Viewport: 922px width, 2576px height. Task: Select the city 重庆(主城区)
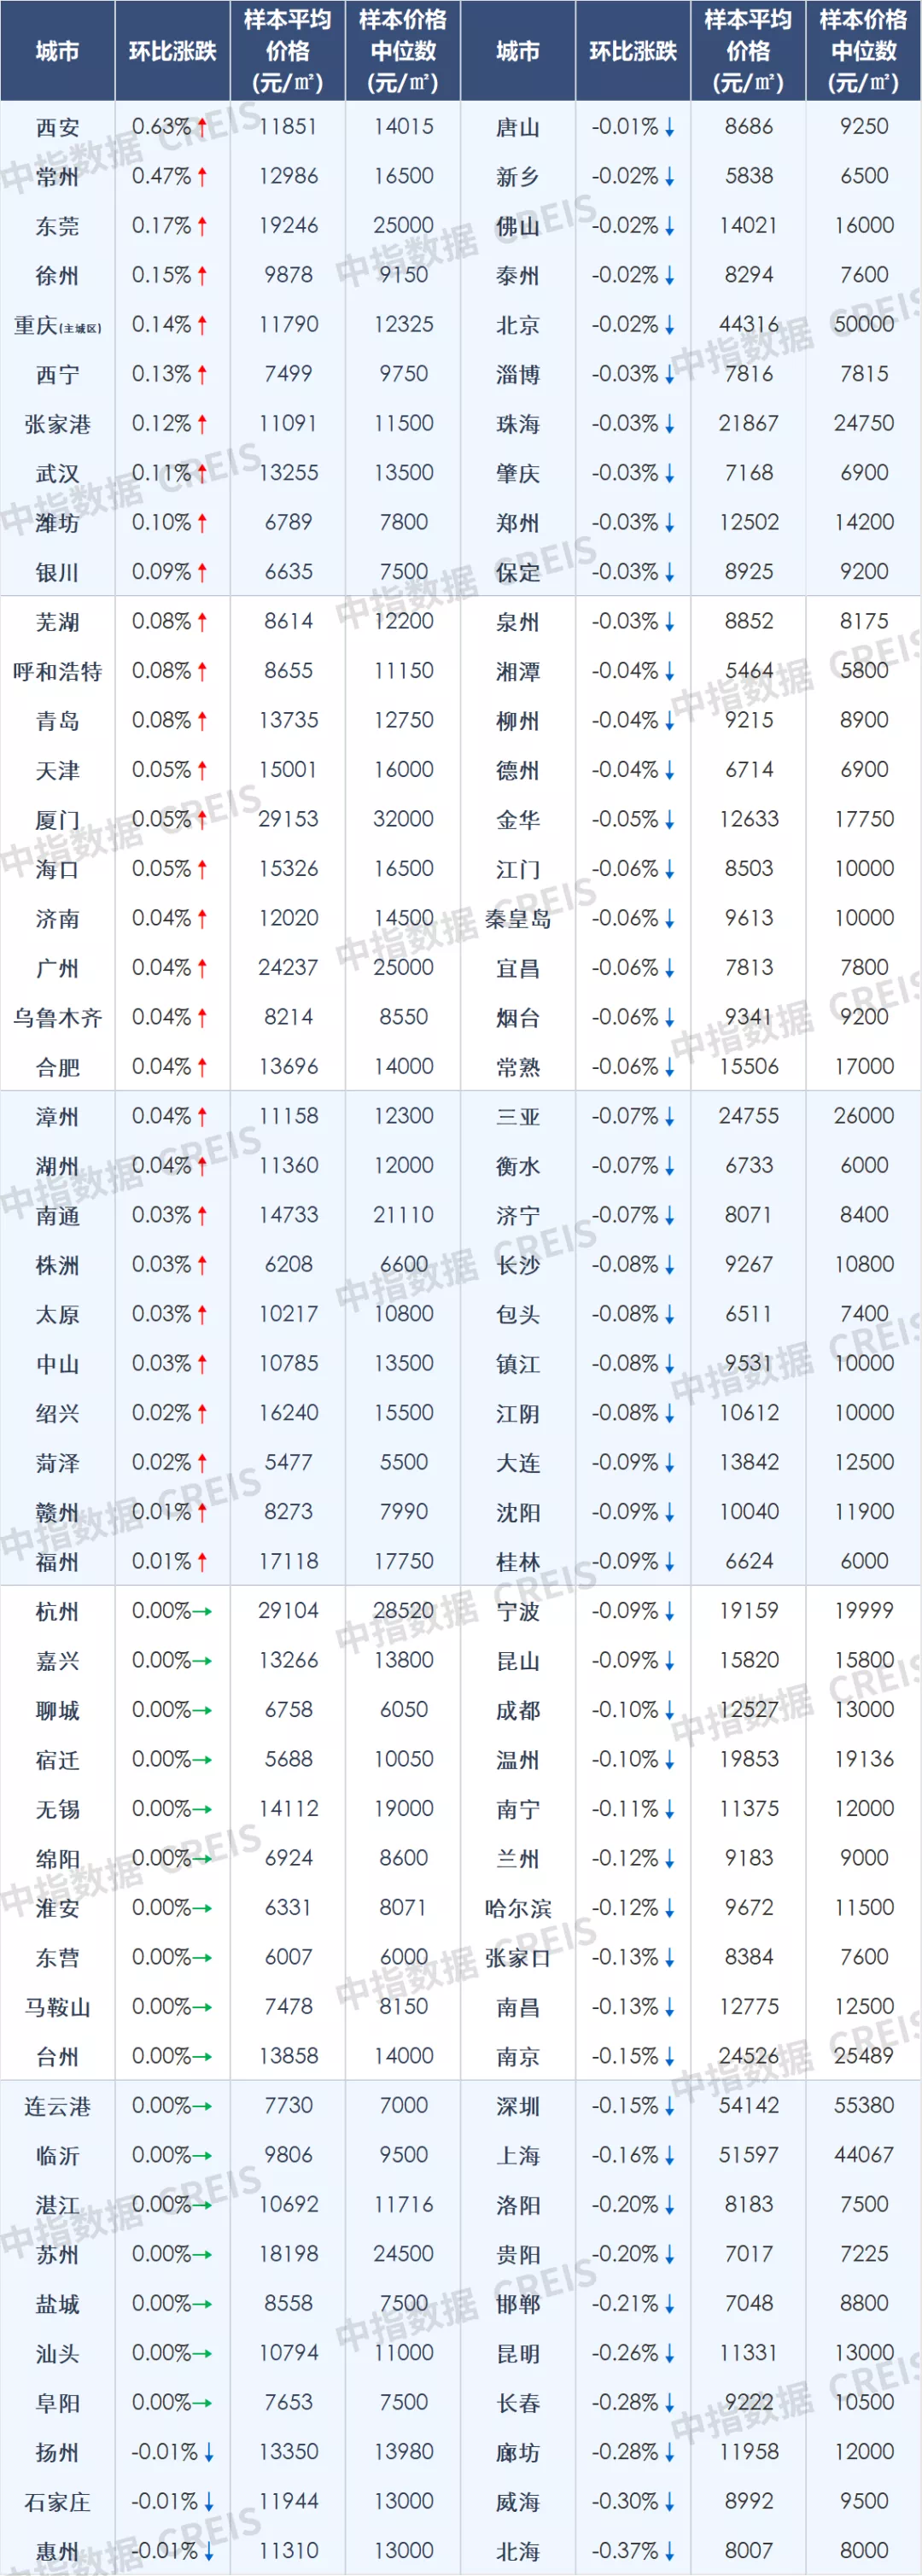pos(57,325)
